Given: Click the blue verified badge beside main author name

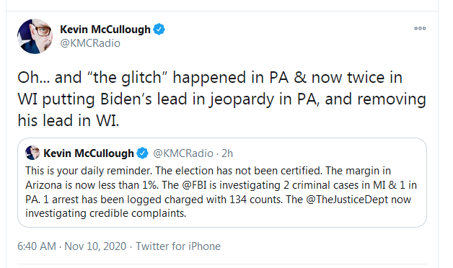Looking at the screenshot, I should click(159, 30).
